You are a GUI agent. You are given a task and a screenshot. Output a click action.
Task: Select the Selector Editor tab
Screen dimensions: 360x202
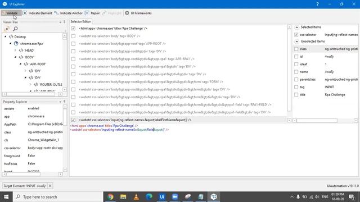point(80,21)
